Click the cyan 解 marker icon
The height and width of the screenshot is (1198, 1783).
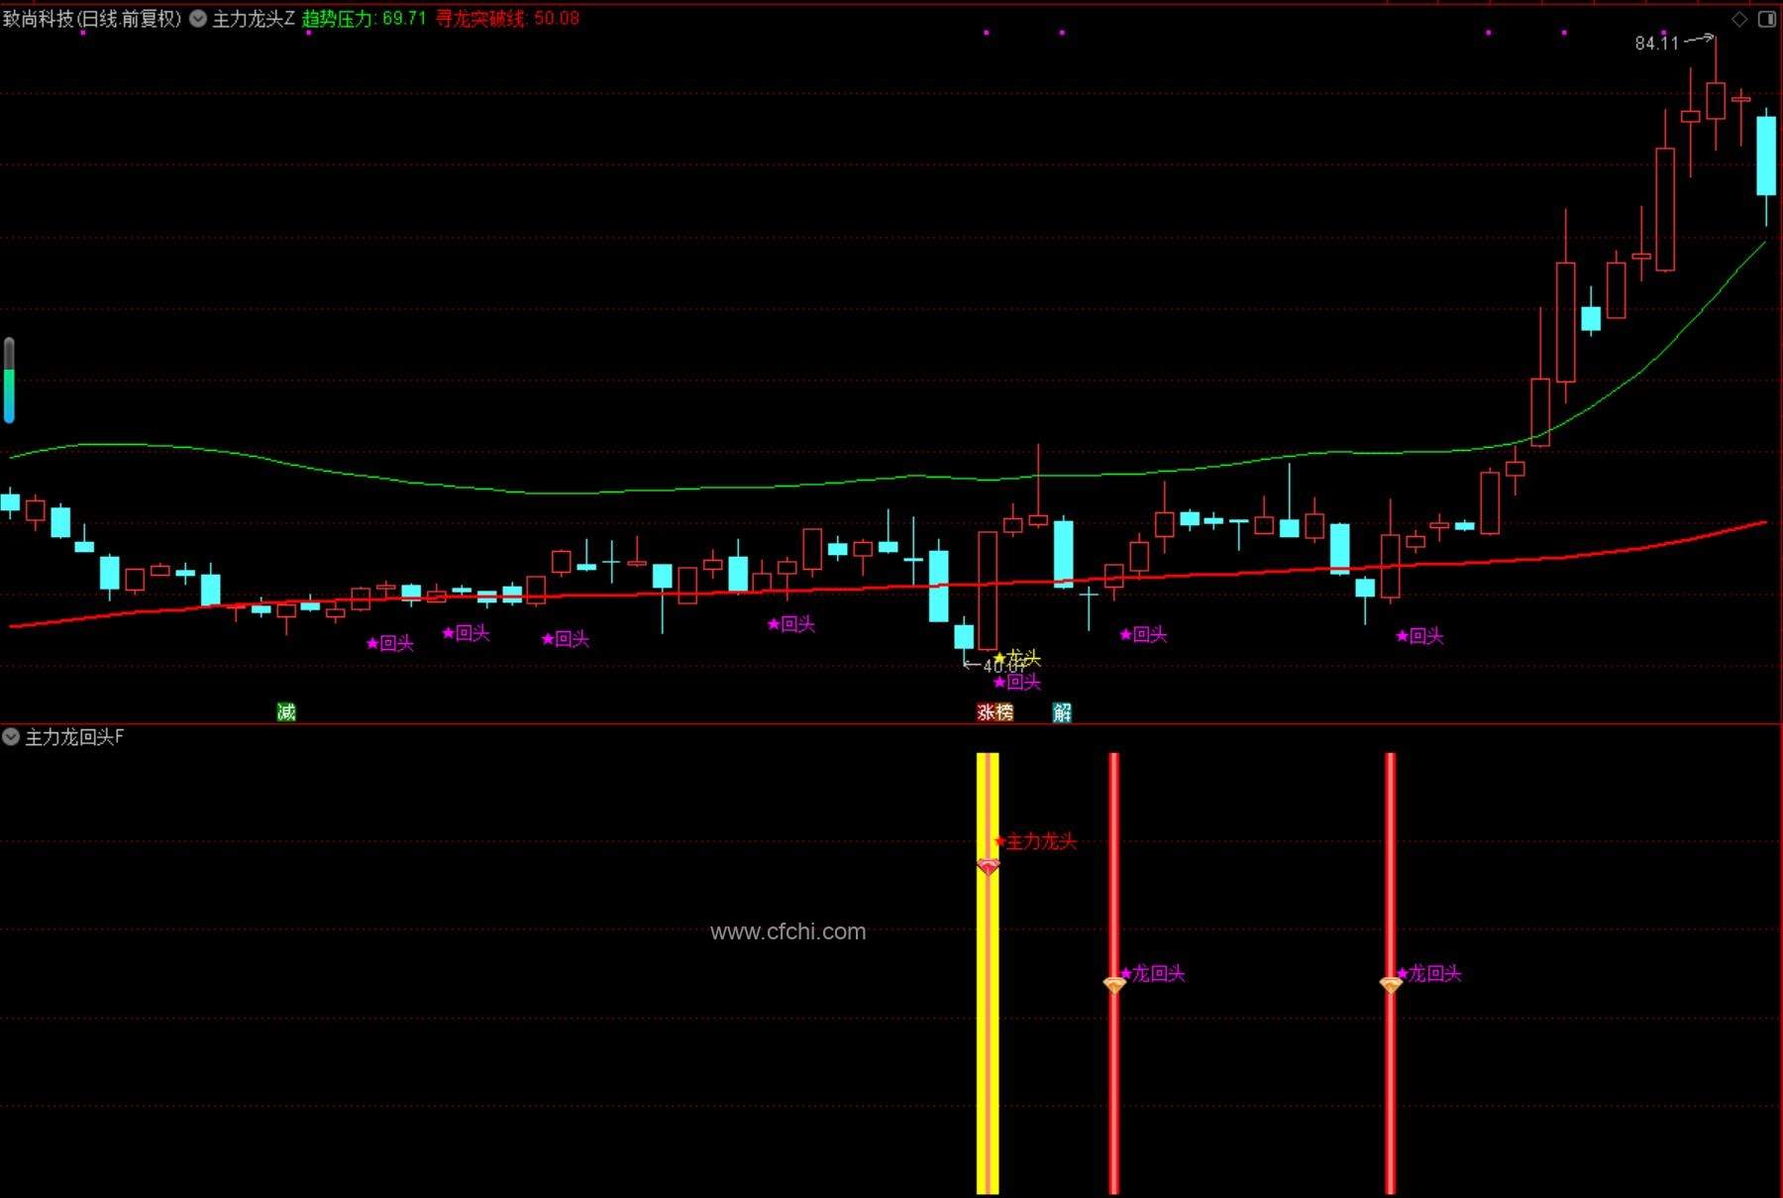[x=1062, y=711]
